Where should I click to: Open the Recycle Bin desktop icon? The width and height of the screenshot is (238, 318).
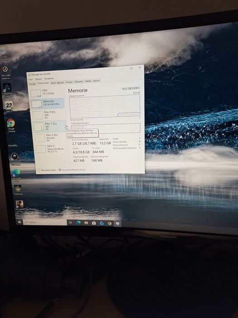click(x=4, y=55)
